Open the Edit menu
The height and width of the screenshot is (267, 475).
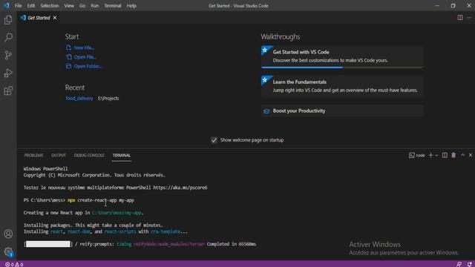coord(31,6)
